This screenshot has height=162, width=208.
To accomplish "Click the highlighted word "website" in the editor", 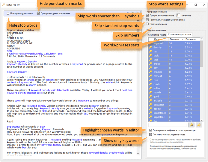I will pos(88,108).
